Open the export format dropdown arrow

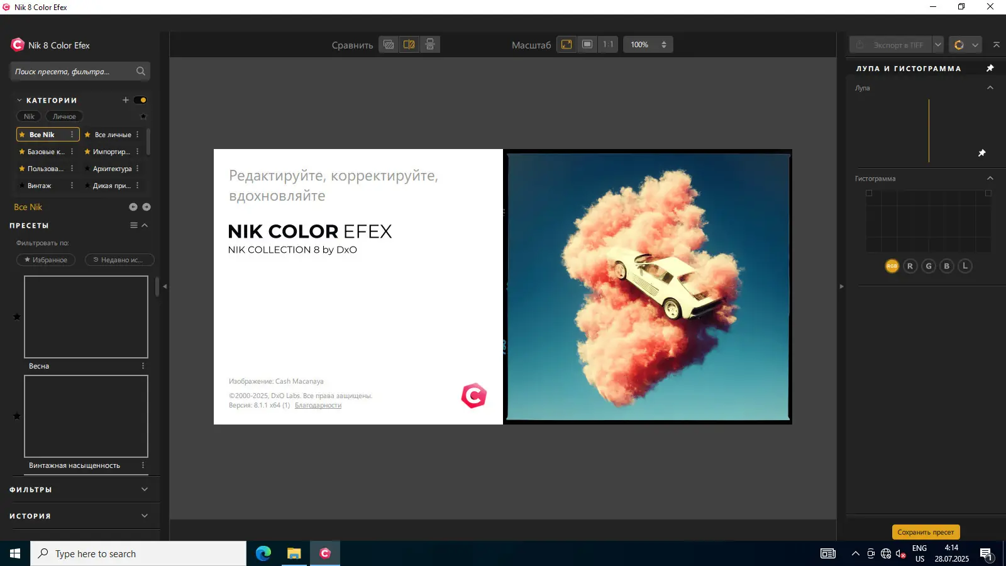click(x=938, y=45)
